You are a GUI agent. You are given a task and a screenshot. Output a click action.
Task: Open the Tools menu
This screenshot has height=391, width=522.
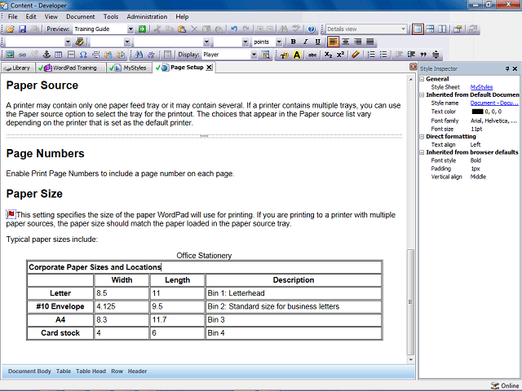(x=111, y=16)
